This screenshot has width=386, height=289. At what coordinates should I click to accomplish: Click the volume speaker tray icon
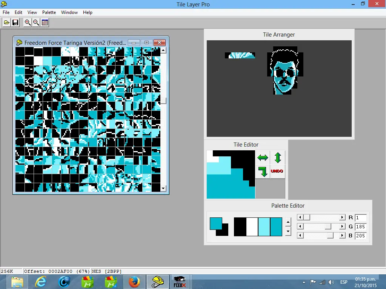(x=331, y=282)
